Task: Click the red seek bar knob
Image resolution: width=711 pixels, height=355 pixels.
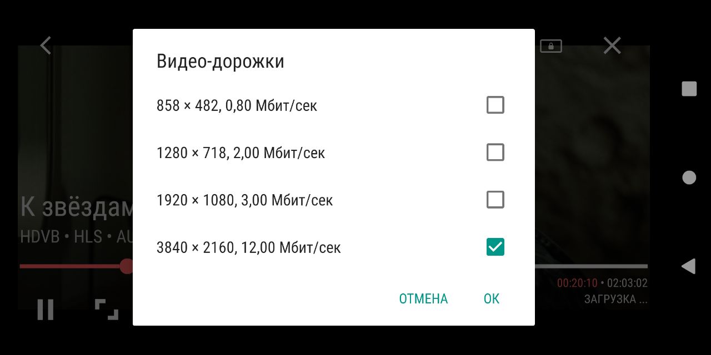Action: coord(127,266)
